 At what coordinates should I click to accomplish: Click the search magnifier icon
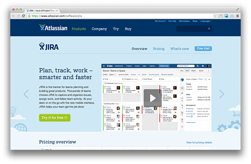coord(209,29)
